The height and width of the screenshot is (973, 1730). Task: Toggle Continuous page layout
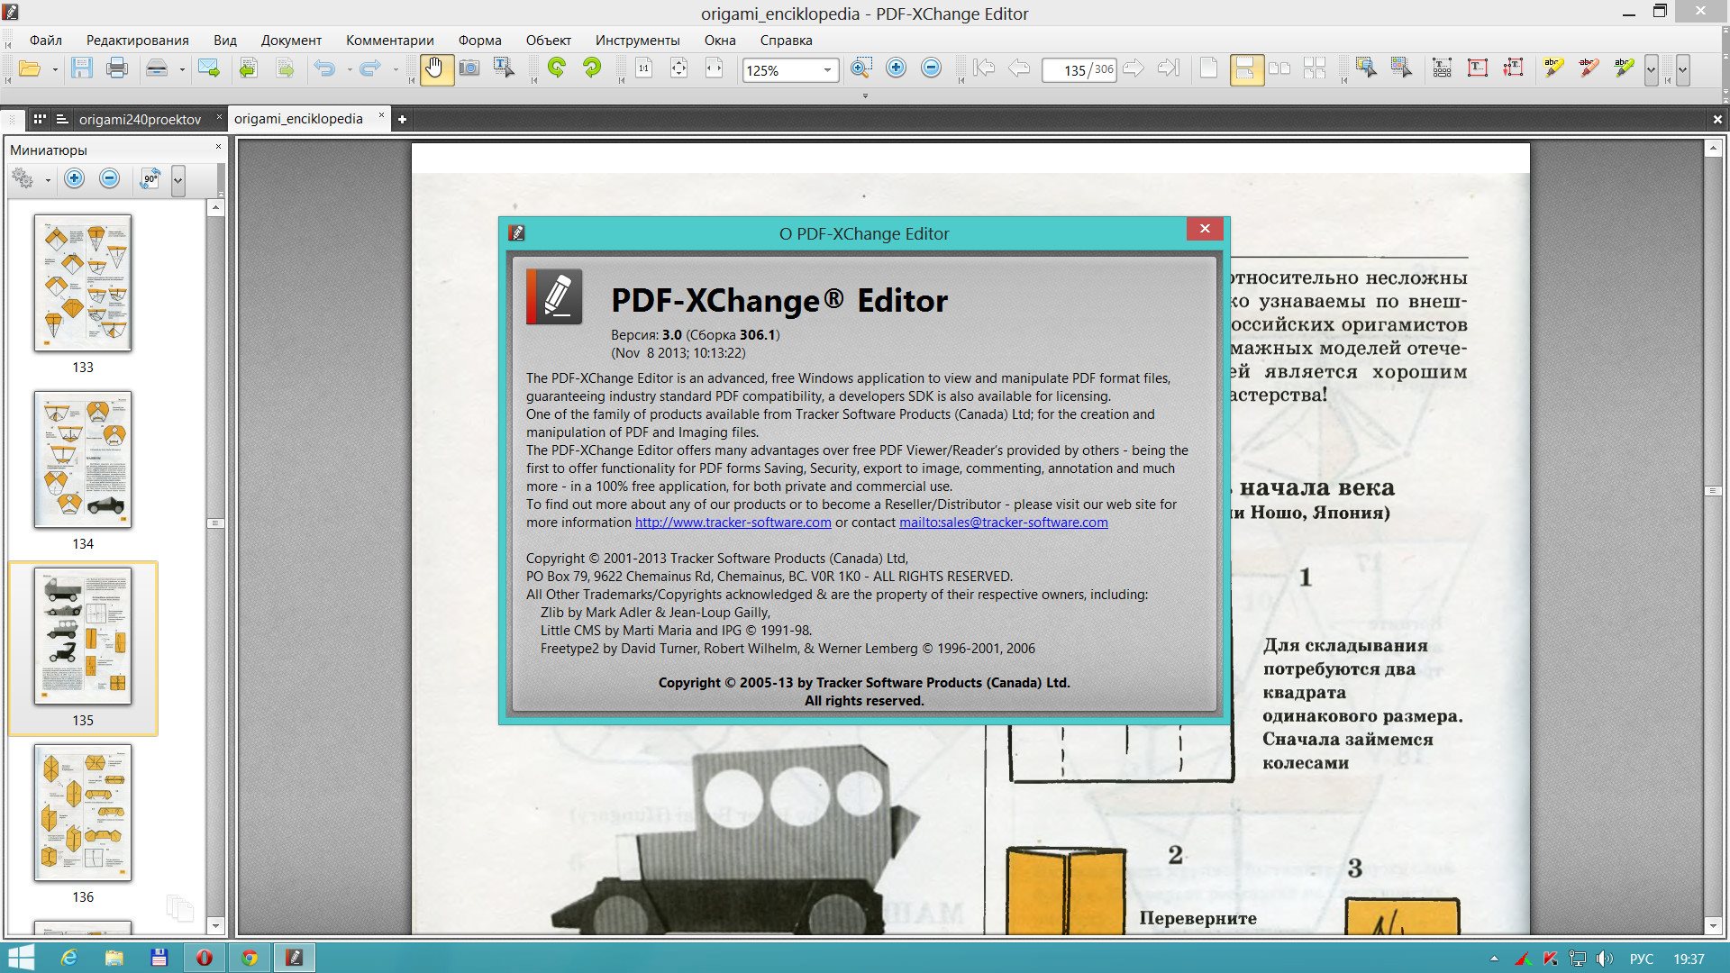click(1246, 69)
